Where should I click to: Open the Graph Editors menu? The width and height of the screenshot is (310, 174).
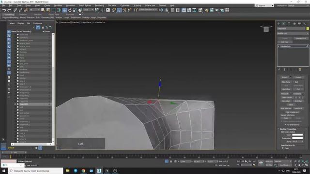[x=85, y=5]
